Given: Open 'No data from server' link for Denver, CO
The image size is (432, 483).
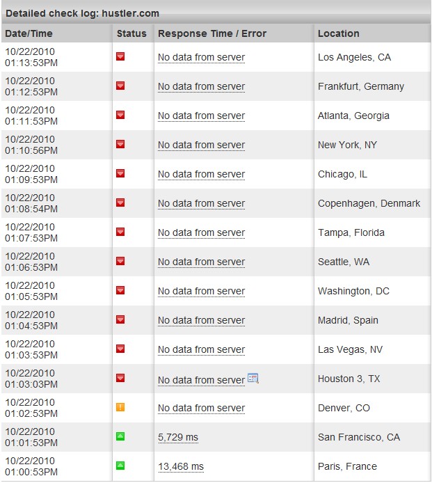Looking at the screenshot, I should (201, 408).
